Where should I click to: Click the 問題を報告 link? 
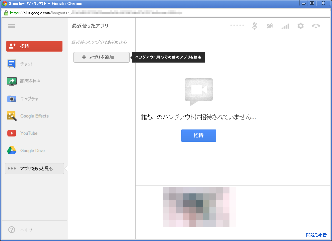(316, 235)
